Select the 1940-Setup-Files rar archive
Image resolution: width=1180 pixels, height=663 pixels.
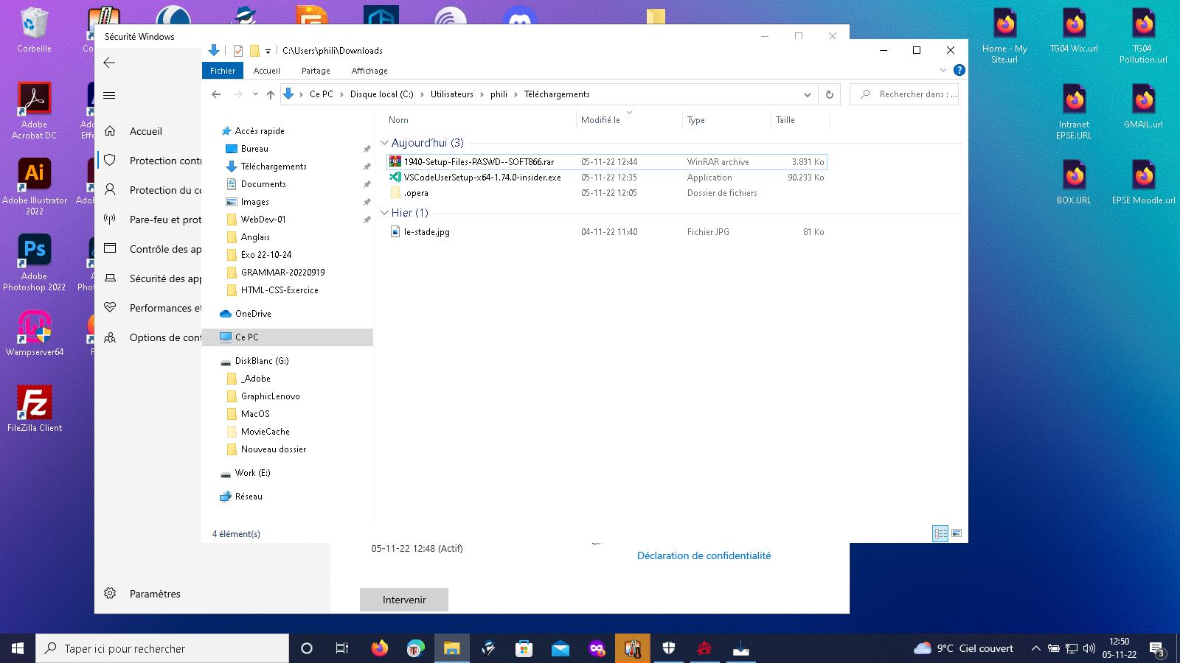coord(479,162)
